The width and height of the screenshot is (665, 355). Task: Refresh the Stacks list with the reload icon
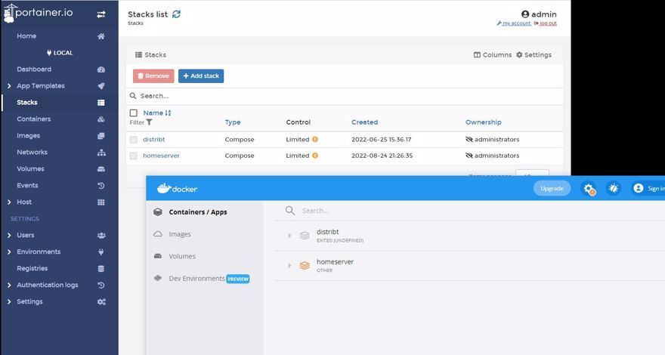tap(176, 14)
